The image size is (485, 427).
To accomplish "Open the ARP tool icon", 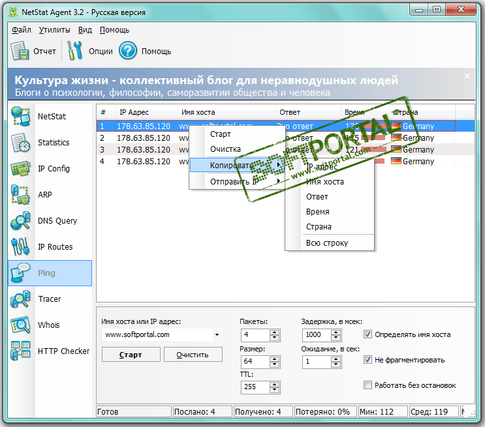I will (x=20, y=195).
